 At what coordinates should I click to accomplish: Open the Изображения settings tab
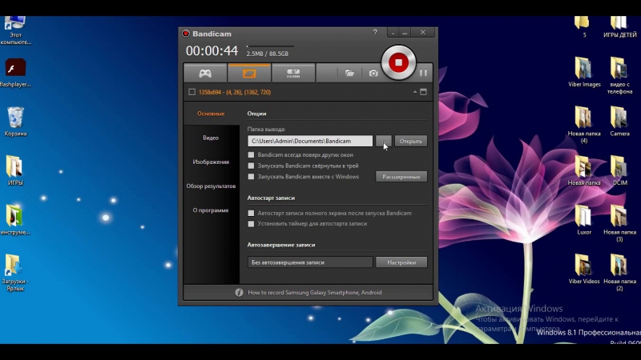point(211,162)
